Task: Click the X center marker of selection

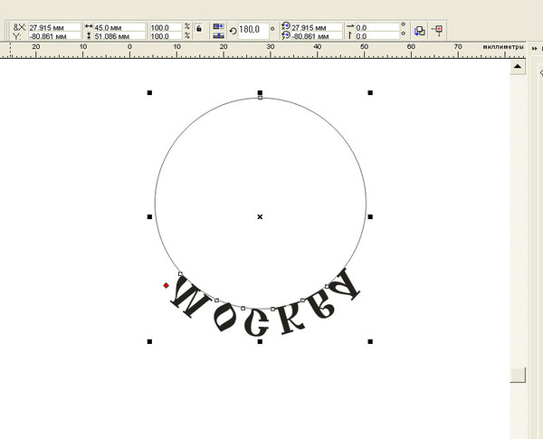Action: (x=260, y=217)
